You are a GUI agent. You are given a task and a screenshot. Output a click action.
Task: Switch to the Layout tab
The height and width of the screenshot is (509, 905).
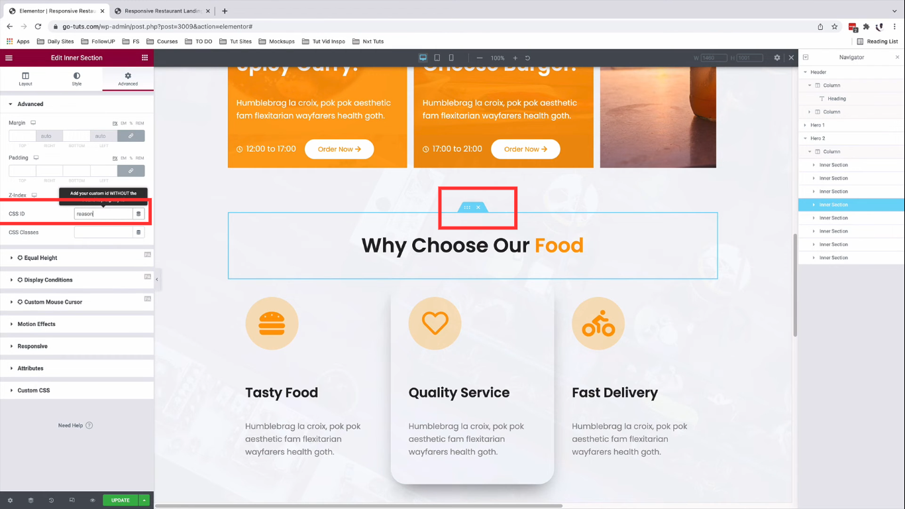click(x=25, y=79)
